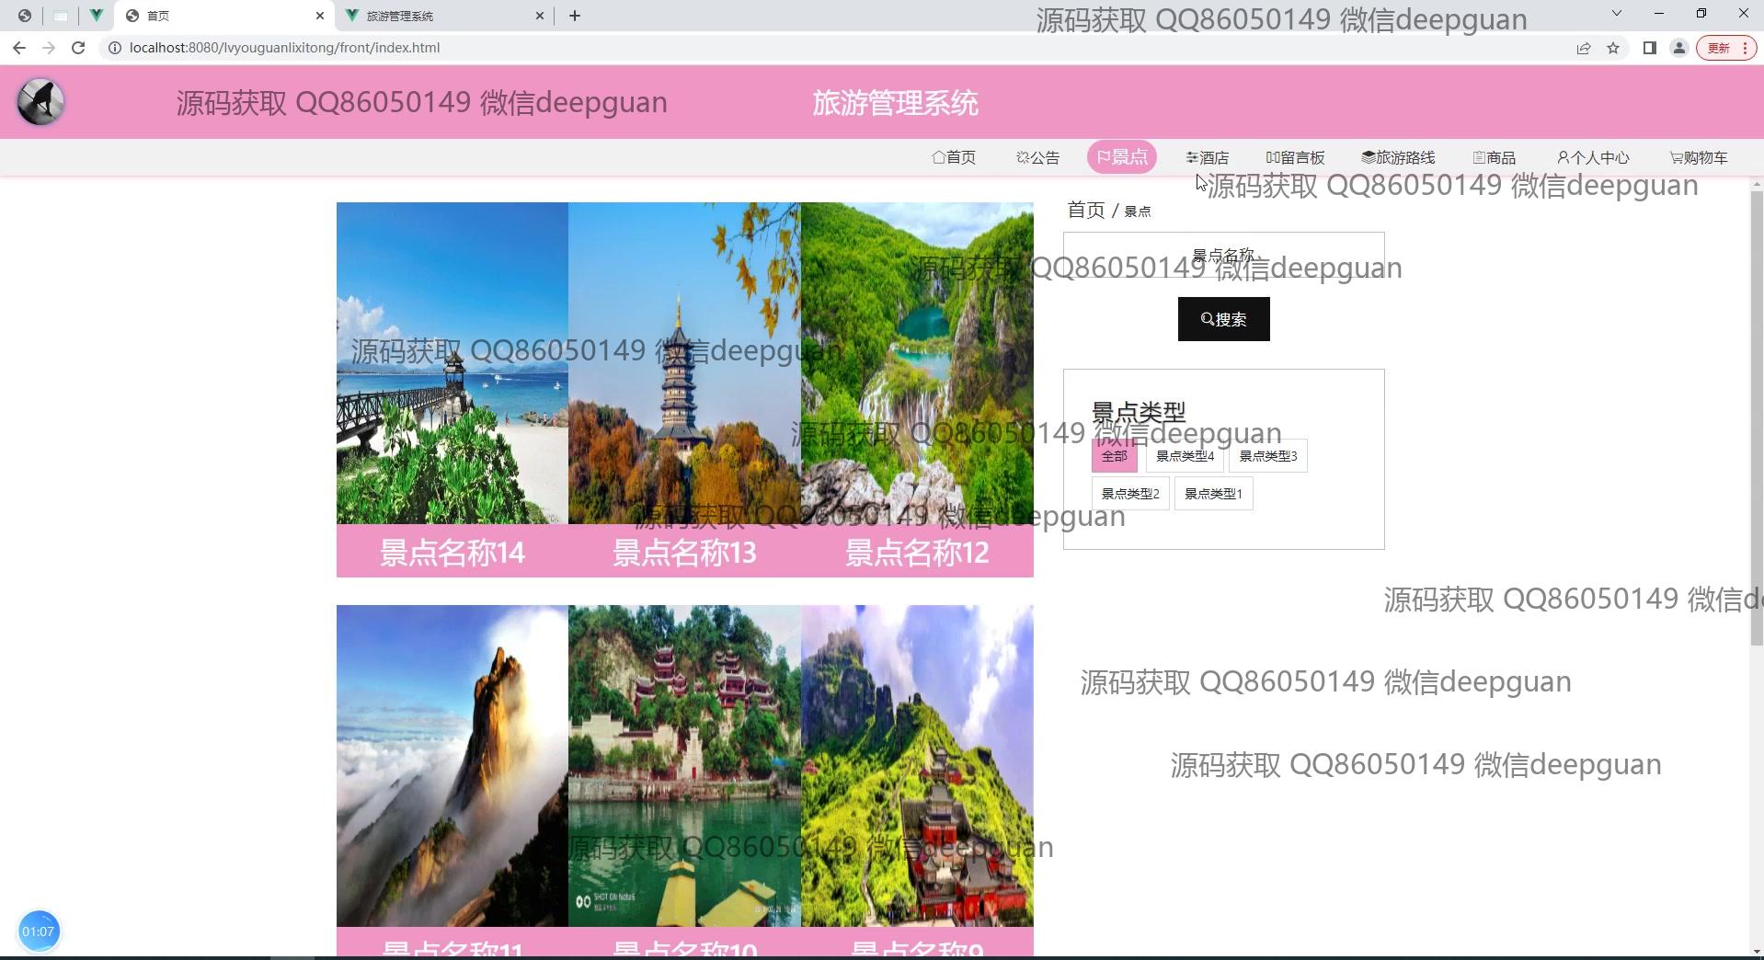Viewport: 1764px width, 960px height.
Task: Click the 景点名称12 caption label
Action: click(917, 553)
